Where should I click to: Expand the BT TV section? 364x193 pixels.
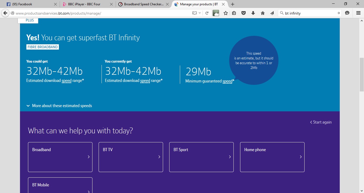tap(131, 157)
